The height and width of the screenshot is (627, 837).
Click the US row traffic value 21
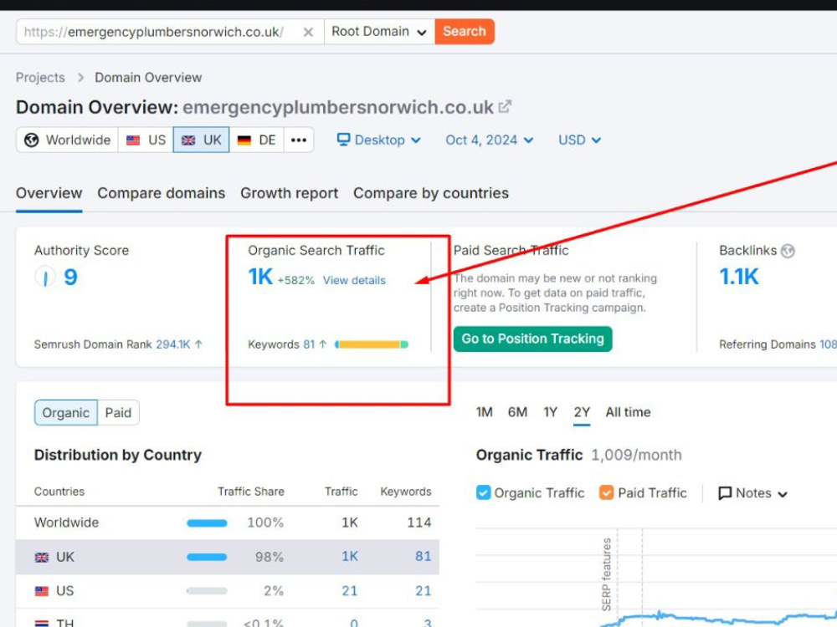(350, 591)
